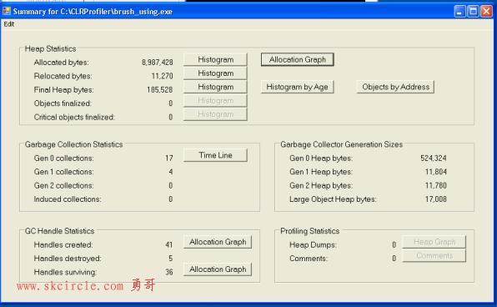Click the Handles destroyed value 5
497x307 pixels.
tap(170, 259)
